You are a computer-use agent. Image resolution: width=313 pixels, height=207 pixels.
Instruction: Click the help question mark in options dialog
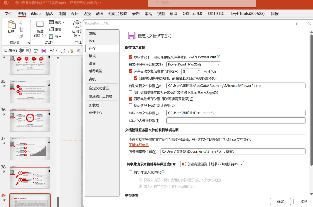click(x=297, y=23)
